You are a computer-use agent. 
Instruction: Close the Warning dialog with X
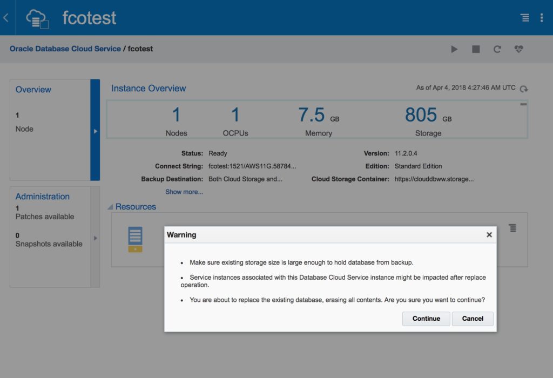489,235
